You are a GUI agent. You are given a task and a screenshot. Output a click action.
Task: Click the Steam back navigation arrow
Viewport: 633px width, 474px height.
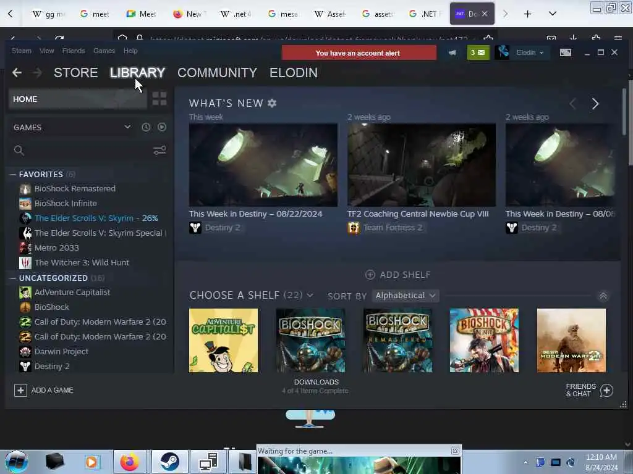click(x=17, y=73)
